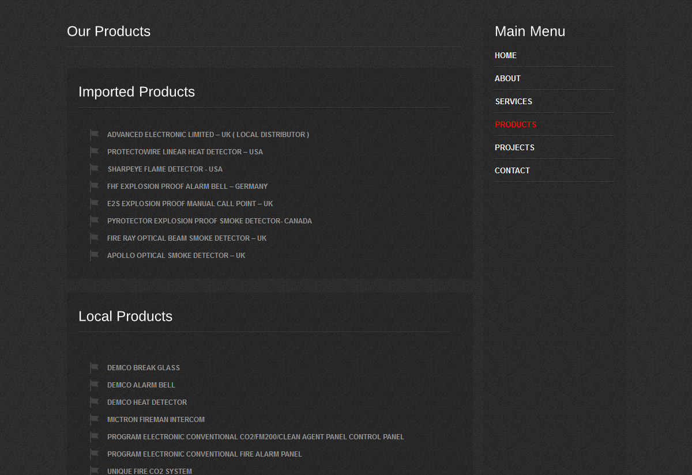The image size is (692, 475).
Task: Go to the Home menu item
Action: click(x=506, y=55)
